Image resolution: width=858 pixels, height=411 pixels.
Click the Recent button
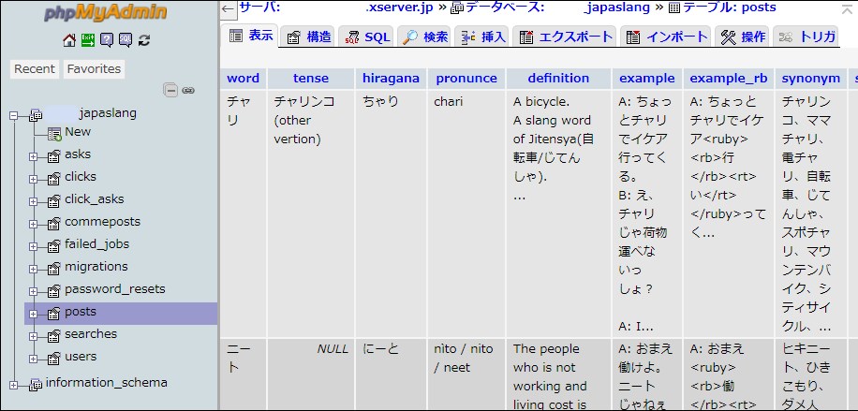click(x=35, y=69)
